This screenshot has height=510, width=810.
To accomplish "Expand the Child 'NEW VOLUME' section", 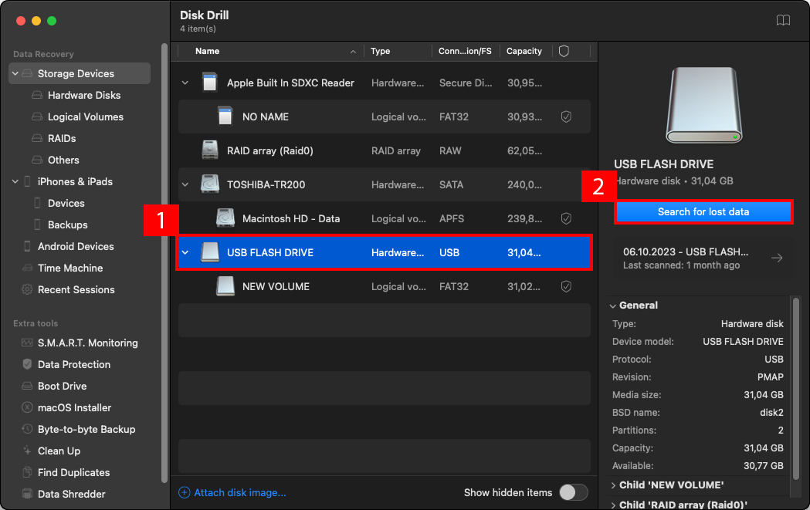I will (x=613, y=485).
